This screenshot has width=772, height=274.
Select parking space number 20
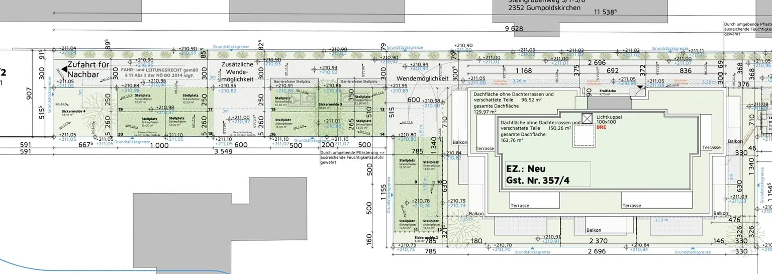[121, 134]
